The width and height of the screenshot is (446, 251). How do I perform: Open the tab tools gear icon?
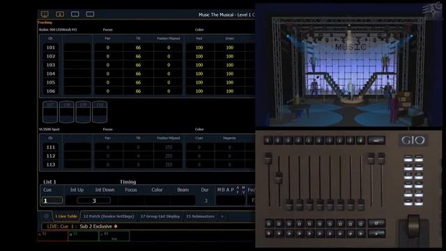pyautogui.click(x=47, y=216)
